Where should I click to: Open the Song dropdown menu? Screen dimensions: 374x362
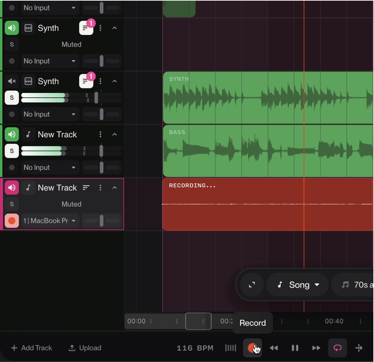tap(298, 285)
